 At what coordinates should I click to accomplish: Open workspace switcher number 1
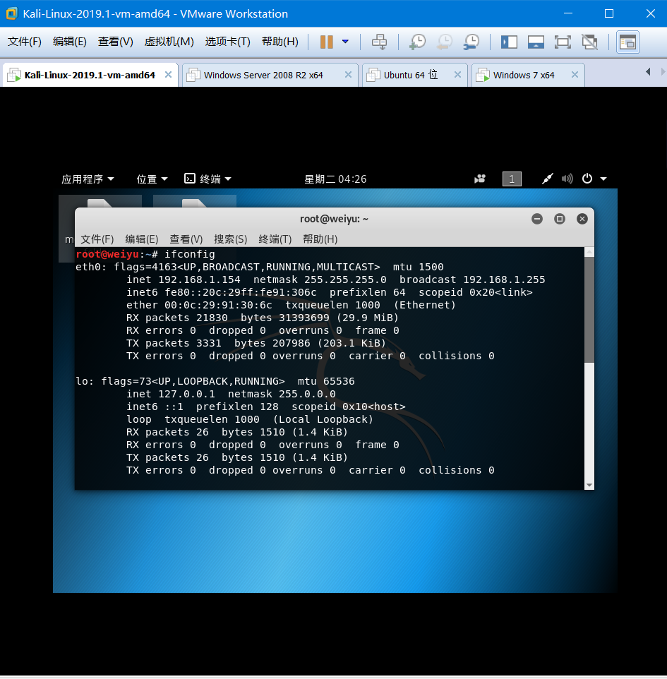tap(512, 179)
